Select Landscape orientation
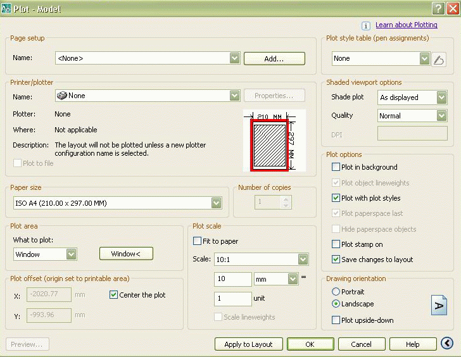461x357 pixels. coord(336,304)
